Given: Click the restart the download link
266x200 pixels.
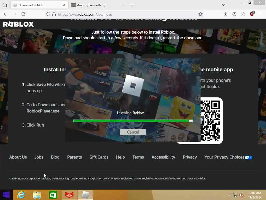Looking at the screenshot, I should tap(183, 38).
